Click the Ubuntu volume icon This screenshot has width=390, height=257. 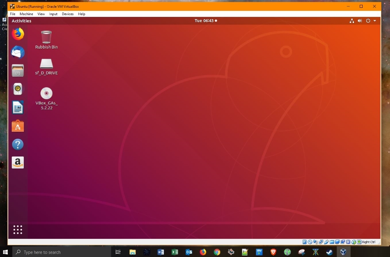(x=360, y=21)
